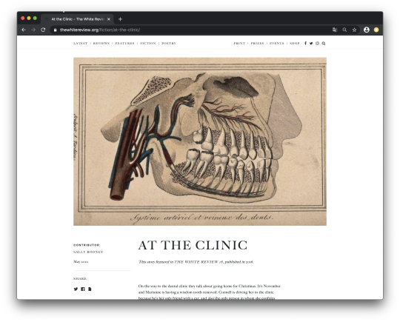Click the 'SHARE' label in sidebar
400x322 pixels.
coord(80,278)
